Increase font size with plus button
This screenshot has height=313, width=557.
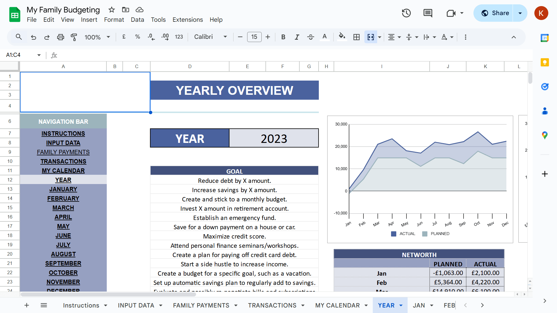point(268,37)
